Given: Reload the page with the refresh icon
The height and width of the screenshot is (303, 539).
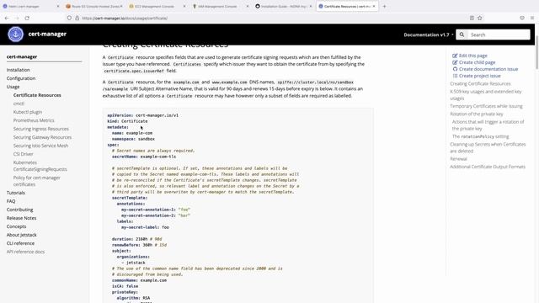Looking at the screenshot, I should click(x=27, y=18).
